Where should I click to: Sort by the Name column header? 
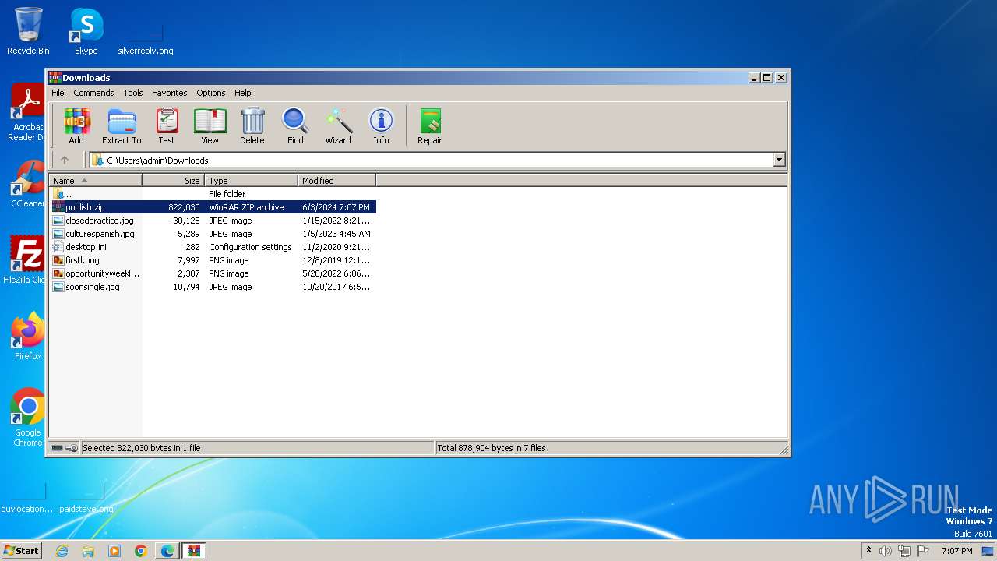(x=95, y=181)
